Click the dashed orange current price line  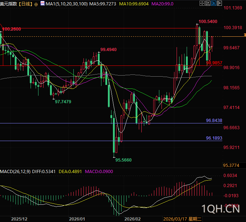[111, 36]
